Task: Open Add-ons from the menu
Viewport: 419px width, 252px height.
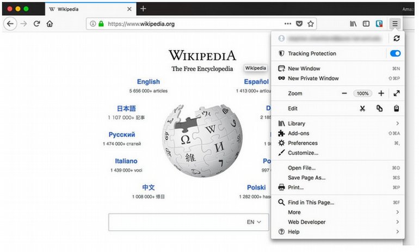Action: coord(338,133)
